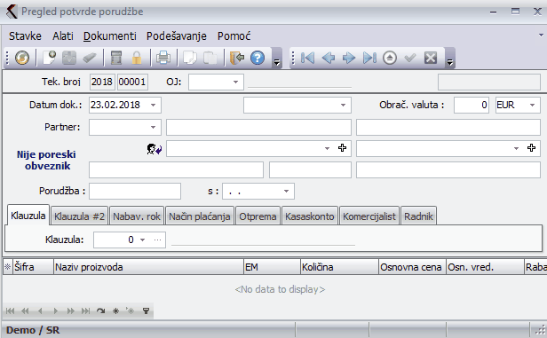Expand the first toolbar overflow options arrow
Viewport: 547px width, 338px height.
pyautogui.click(x=277, y=62)
